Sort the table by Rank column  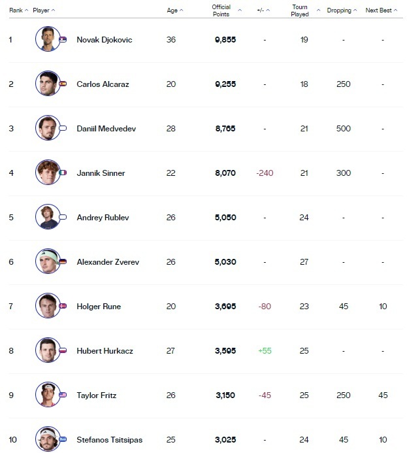18,10
